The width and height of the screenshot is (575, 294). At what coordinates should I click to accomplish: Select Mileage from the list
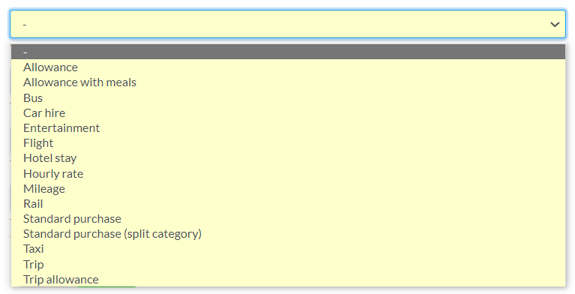tap(288, 188)
